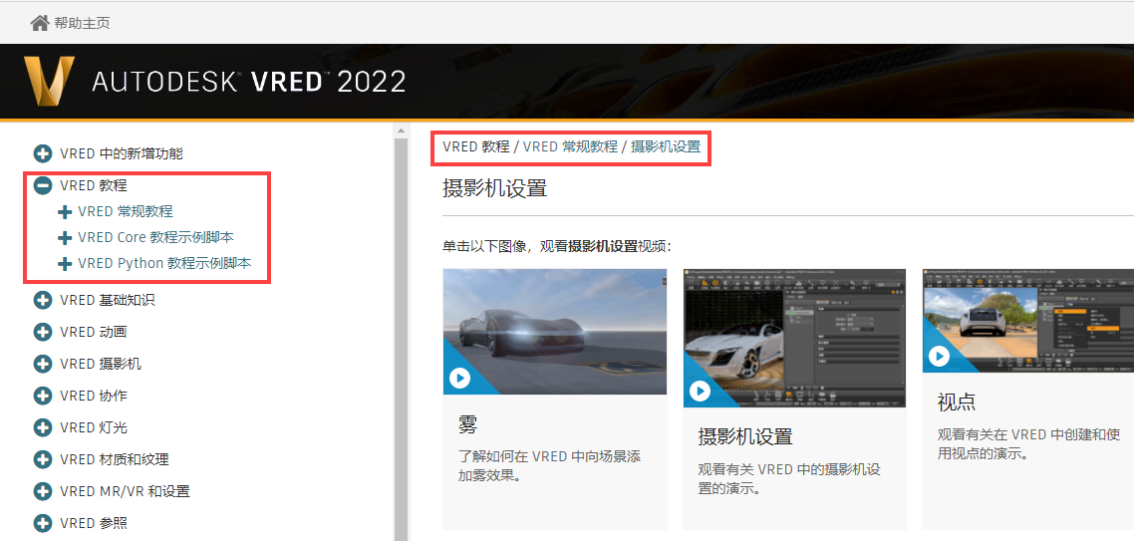Expand the VRED MR/VR 和设置 node

[43, 491]
